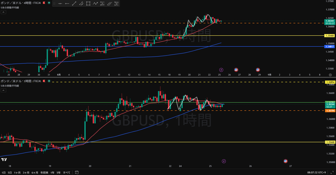Click the yellow 1.35468 price label on 4時間 chart
The height and width of the screenshot is (175, 336).
(330, 36)
